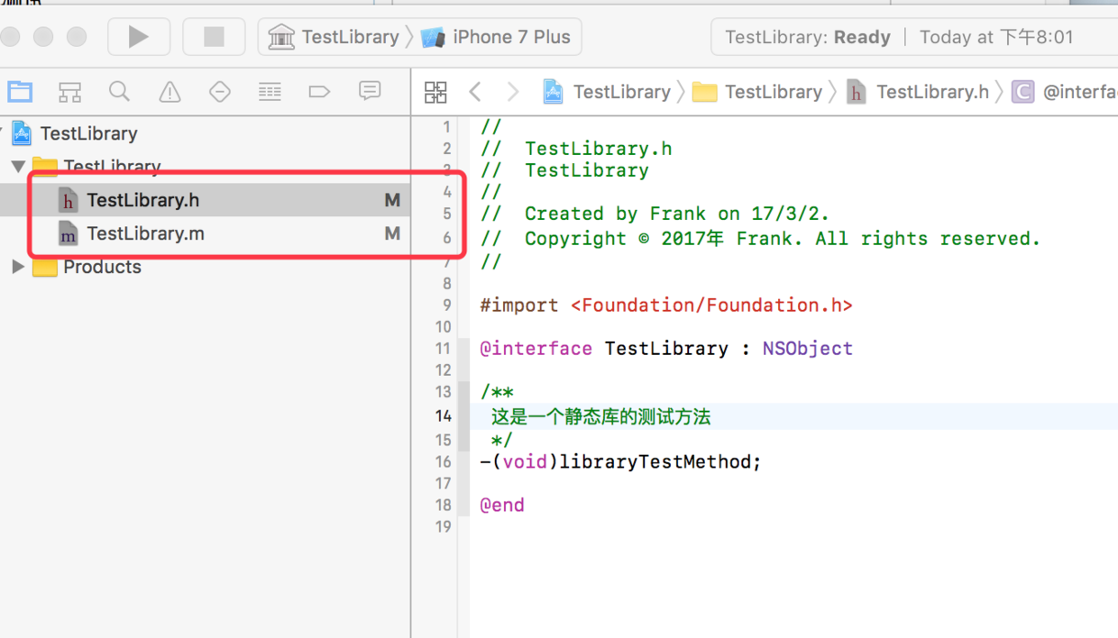Expand the Products folder
Screen dimensions: 1118x638
point(18,267)
